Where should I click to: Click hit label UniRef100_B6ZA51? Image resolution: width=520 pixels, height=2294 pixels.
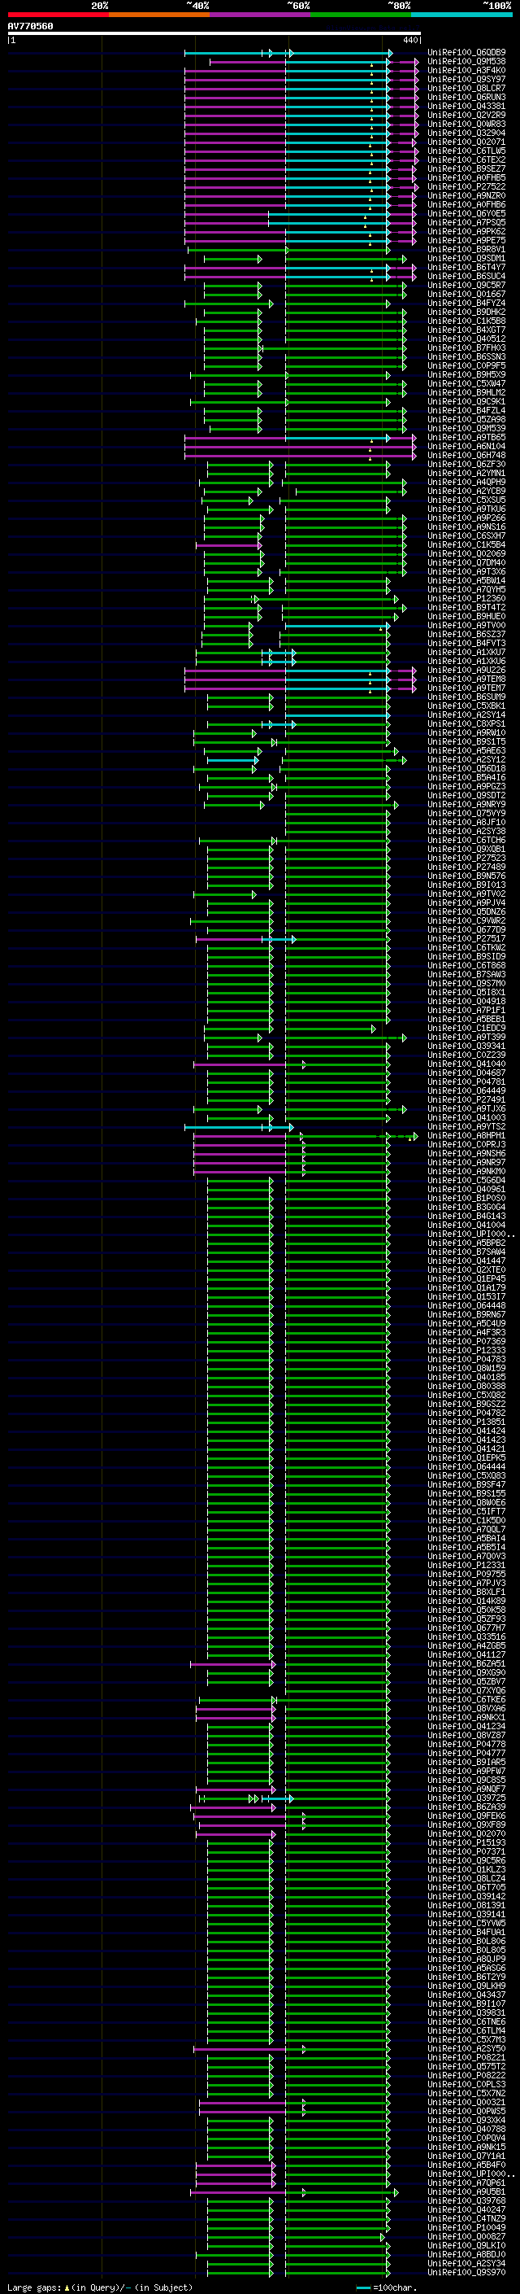[466, 1663]
